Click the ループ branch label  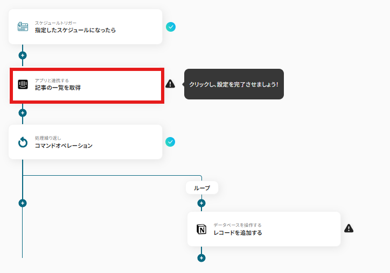[202, 188]
